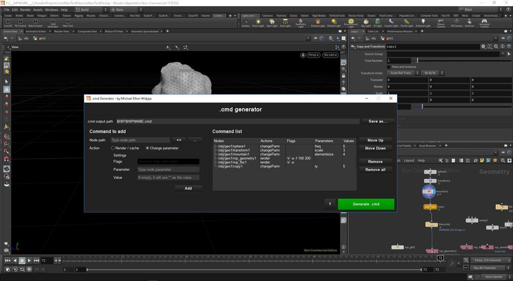Open the Persp viewport dropdown
The width and height of the screenshot is (513, 281).
coord(313,55)
